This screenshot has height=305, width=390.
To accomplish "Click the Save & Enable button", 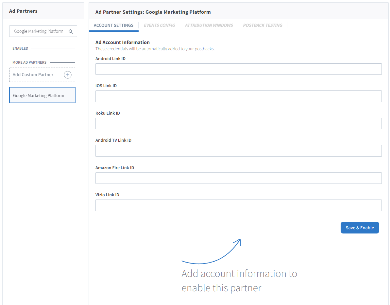I will coord(360,228).
